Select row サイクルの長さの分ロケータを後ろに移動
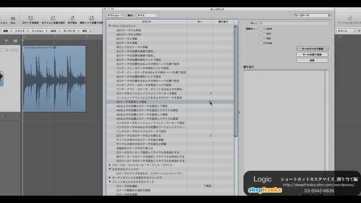 (x=170, y=144)
